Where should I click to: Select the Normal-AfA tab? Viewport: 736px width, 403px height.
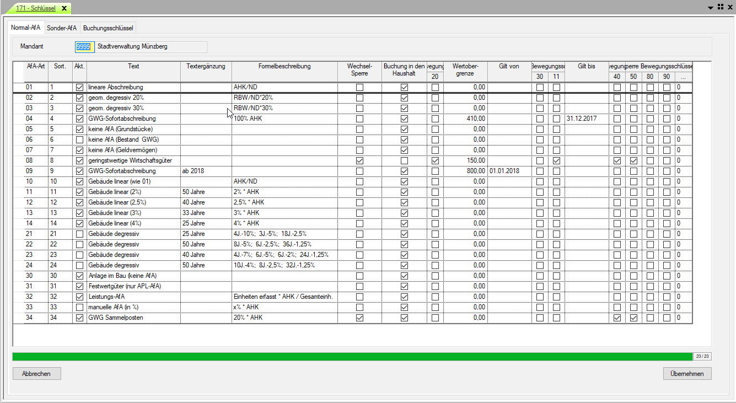tap(26, 28)
